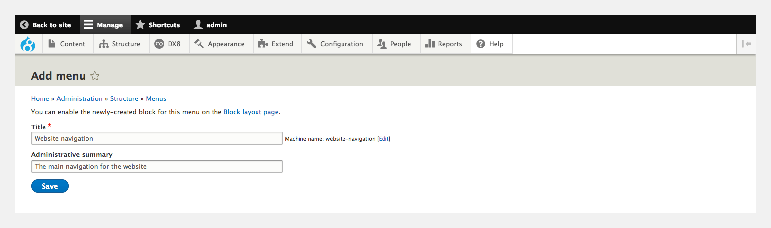The width and height of the screenshot is (771, 228).
Task: Open the Reports section
Action: point(444,44)
